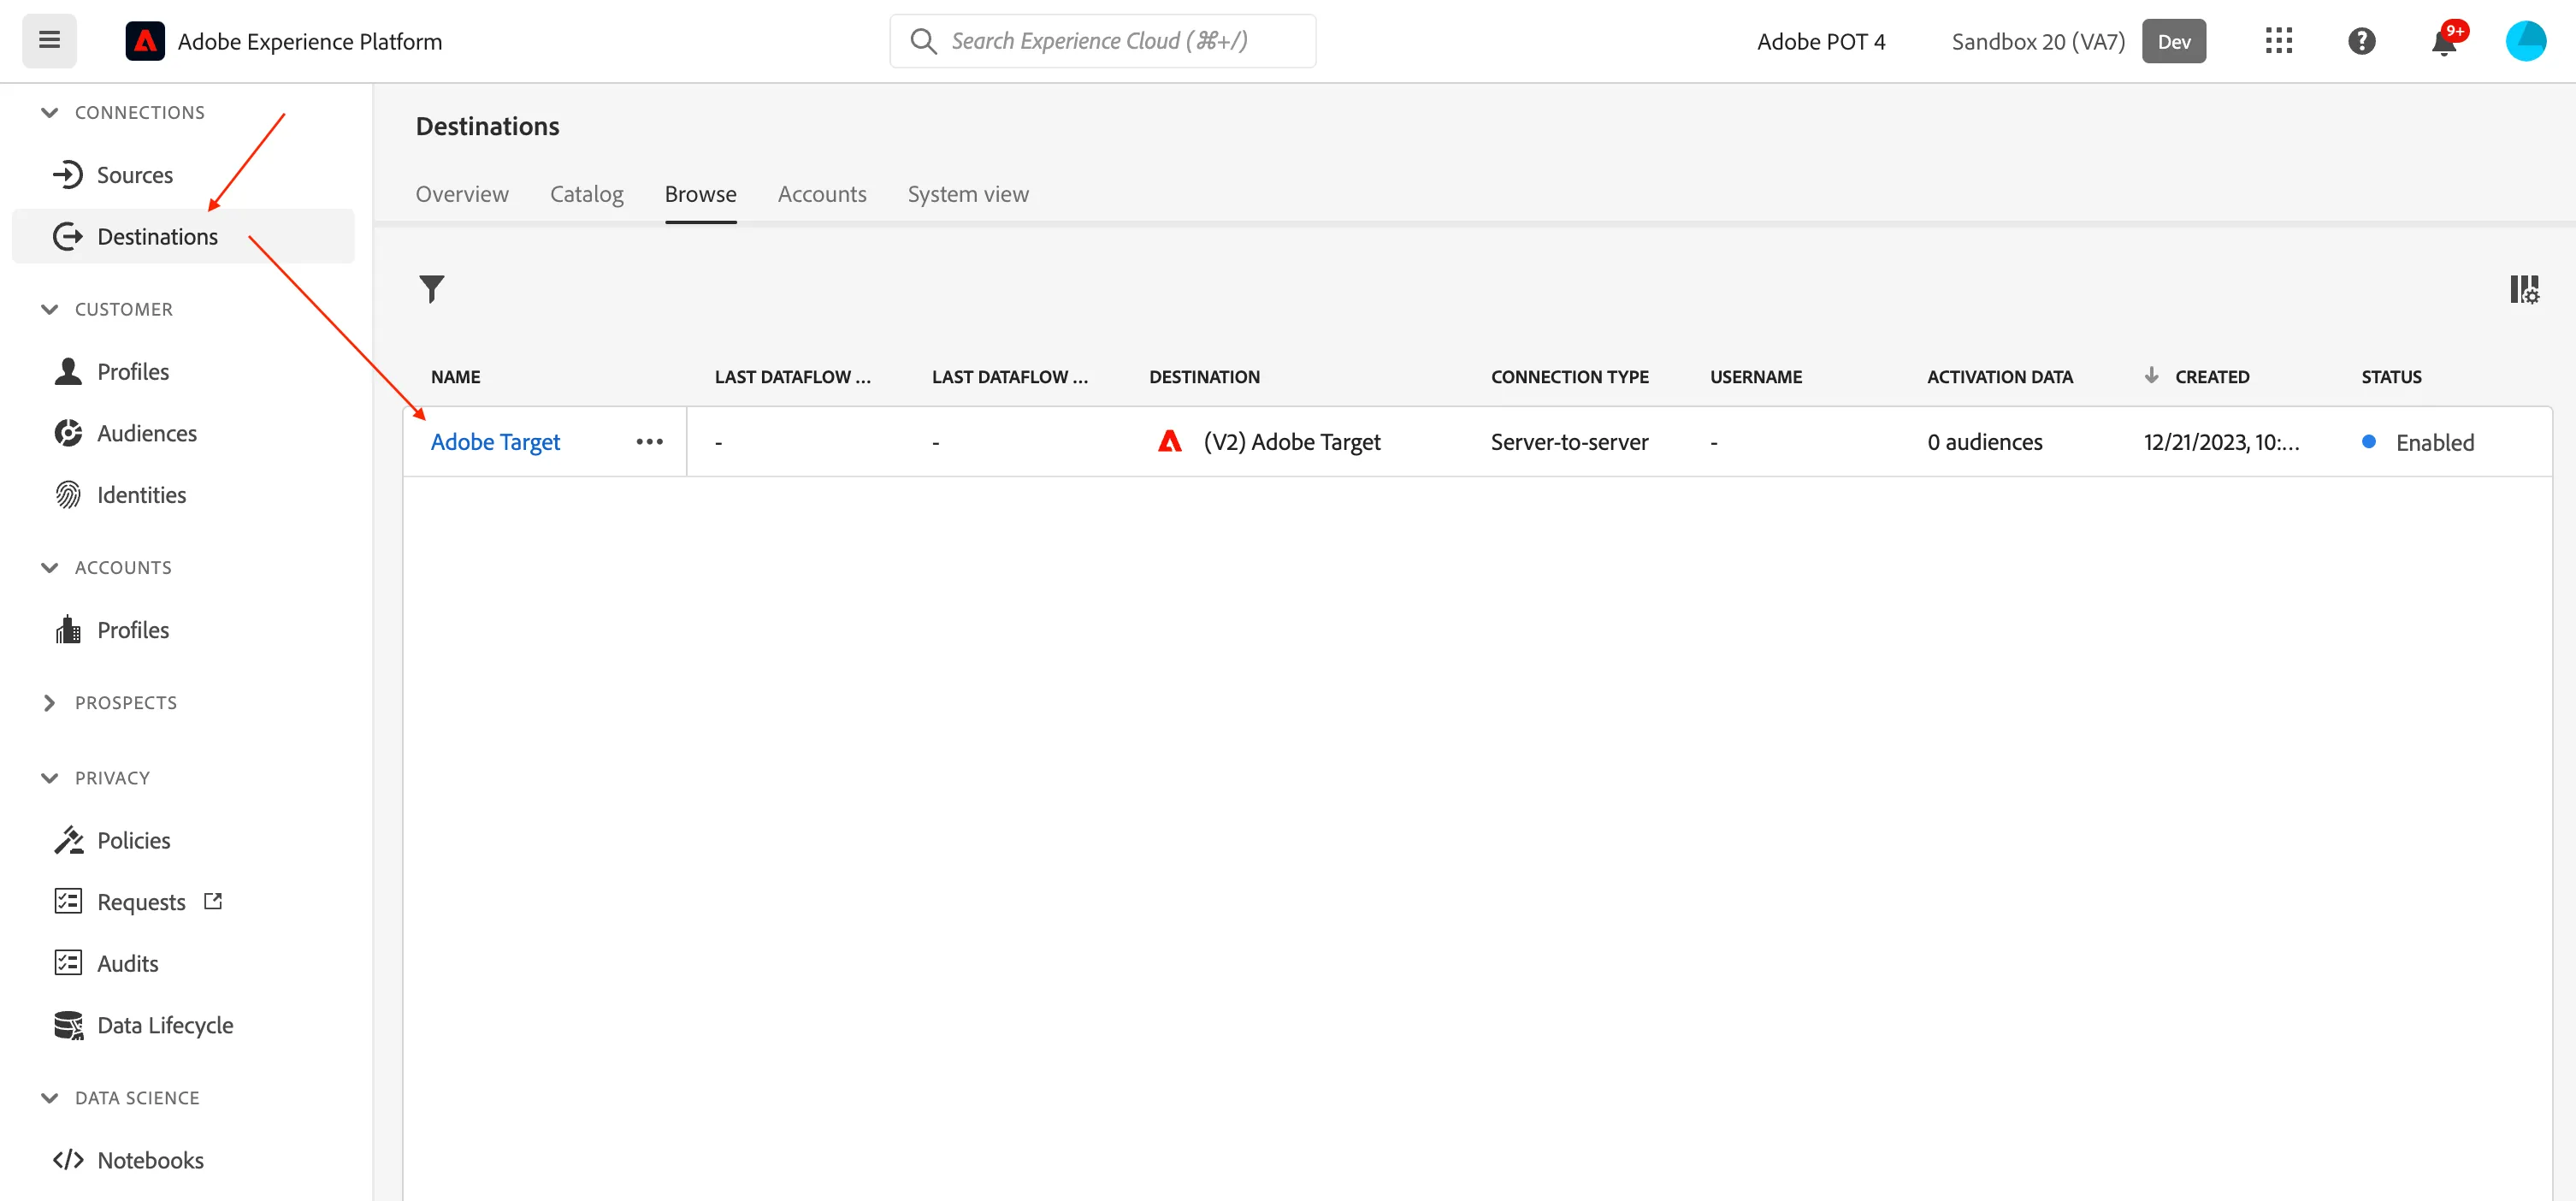Click the Data Lifecycle database icon

coord(68,1025)
